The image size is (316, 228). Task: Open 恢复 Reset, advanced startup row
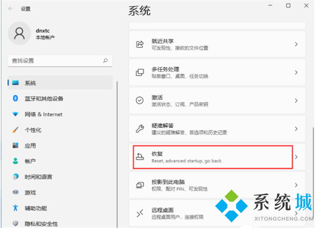217,157
